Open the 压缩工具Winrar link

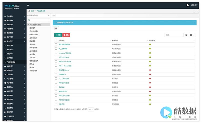coord(64,70)
